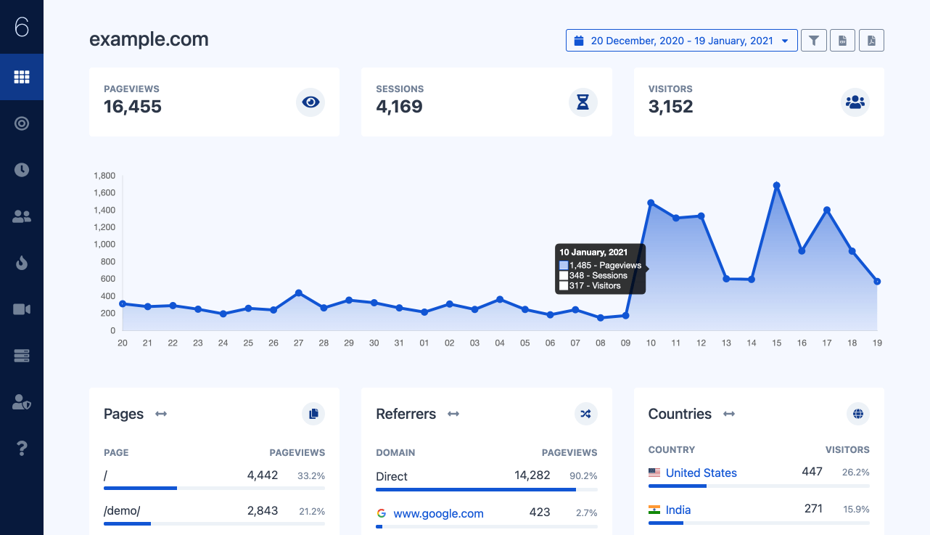Open real-time stats via the target icon
Screen dimensions: 930x535
tap(22, 123)
